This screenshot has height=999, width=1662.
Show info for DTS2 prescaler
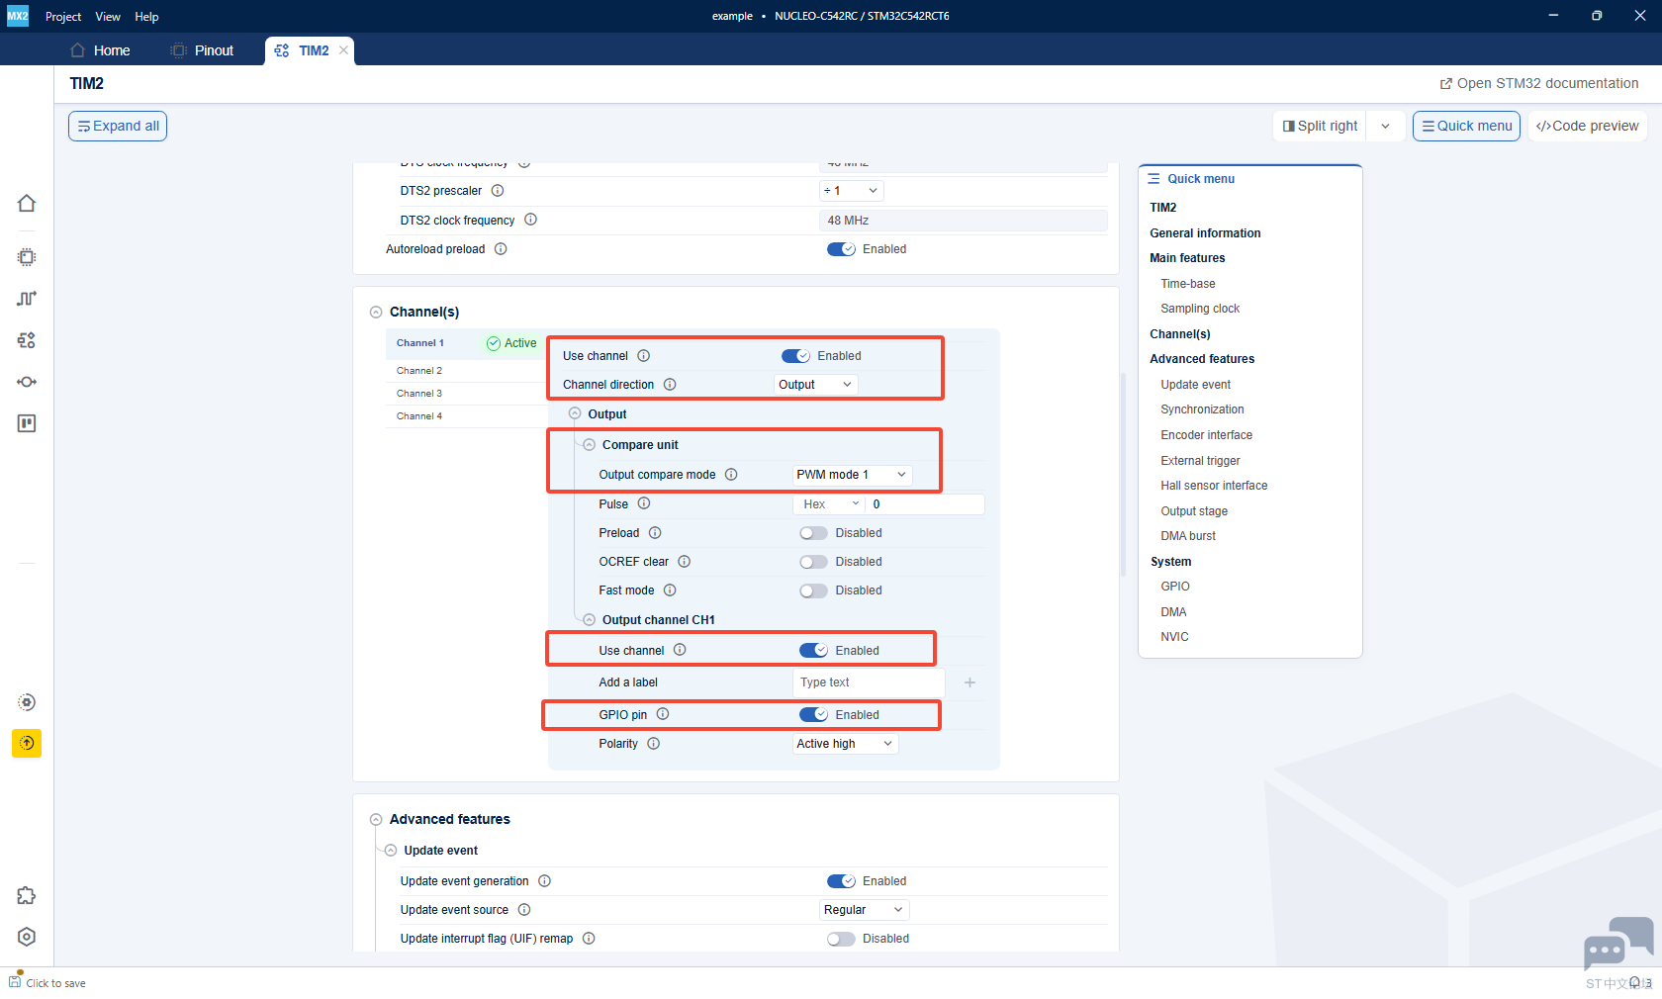pos(498,191)
